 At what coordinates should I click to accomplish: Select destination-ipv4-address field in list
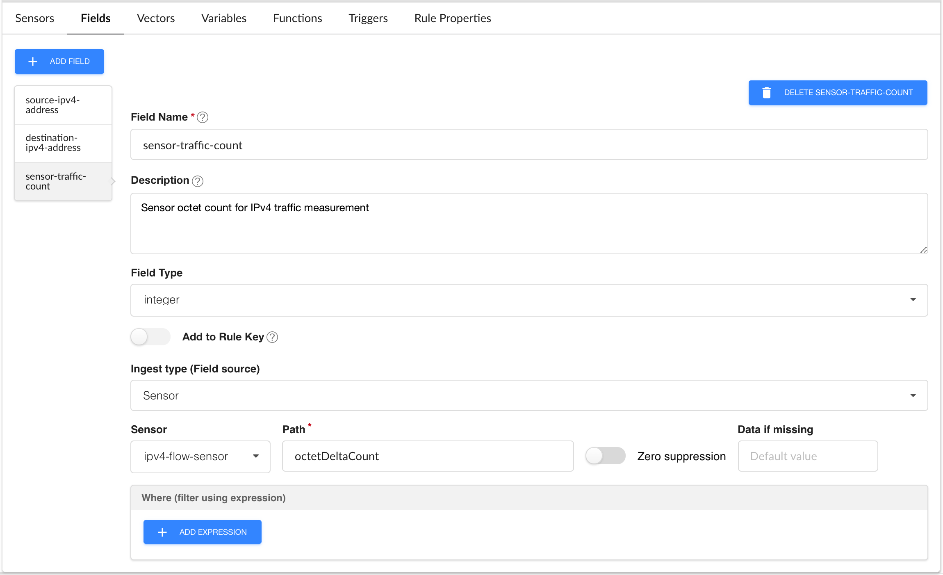(63, 143)
